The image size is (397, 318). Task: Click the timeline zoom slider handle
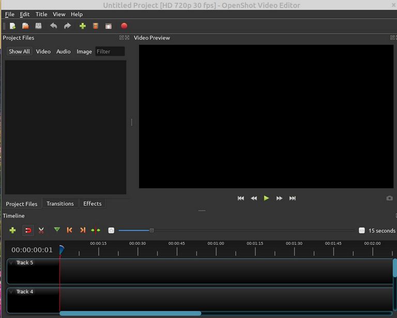(x=151, y=231)
